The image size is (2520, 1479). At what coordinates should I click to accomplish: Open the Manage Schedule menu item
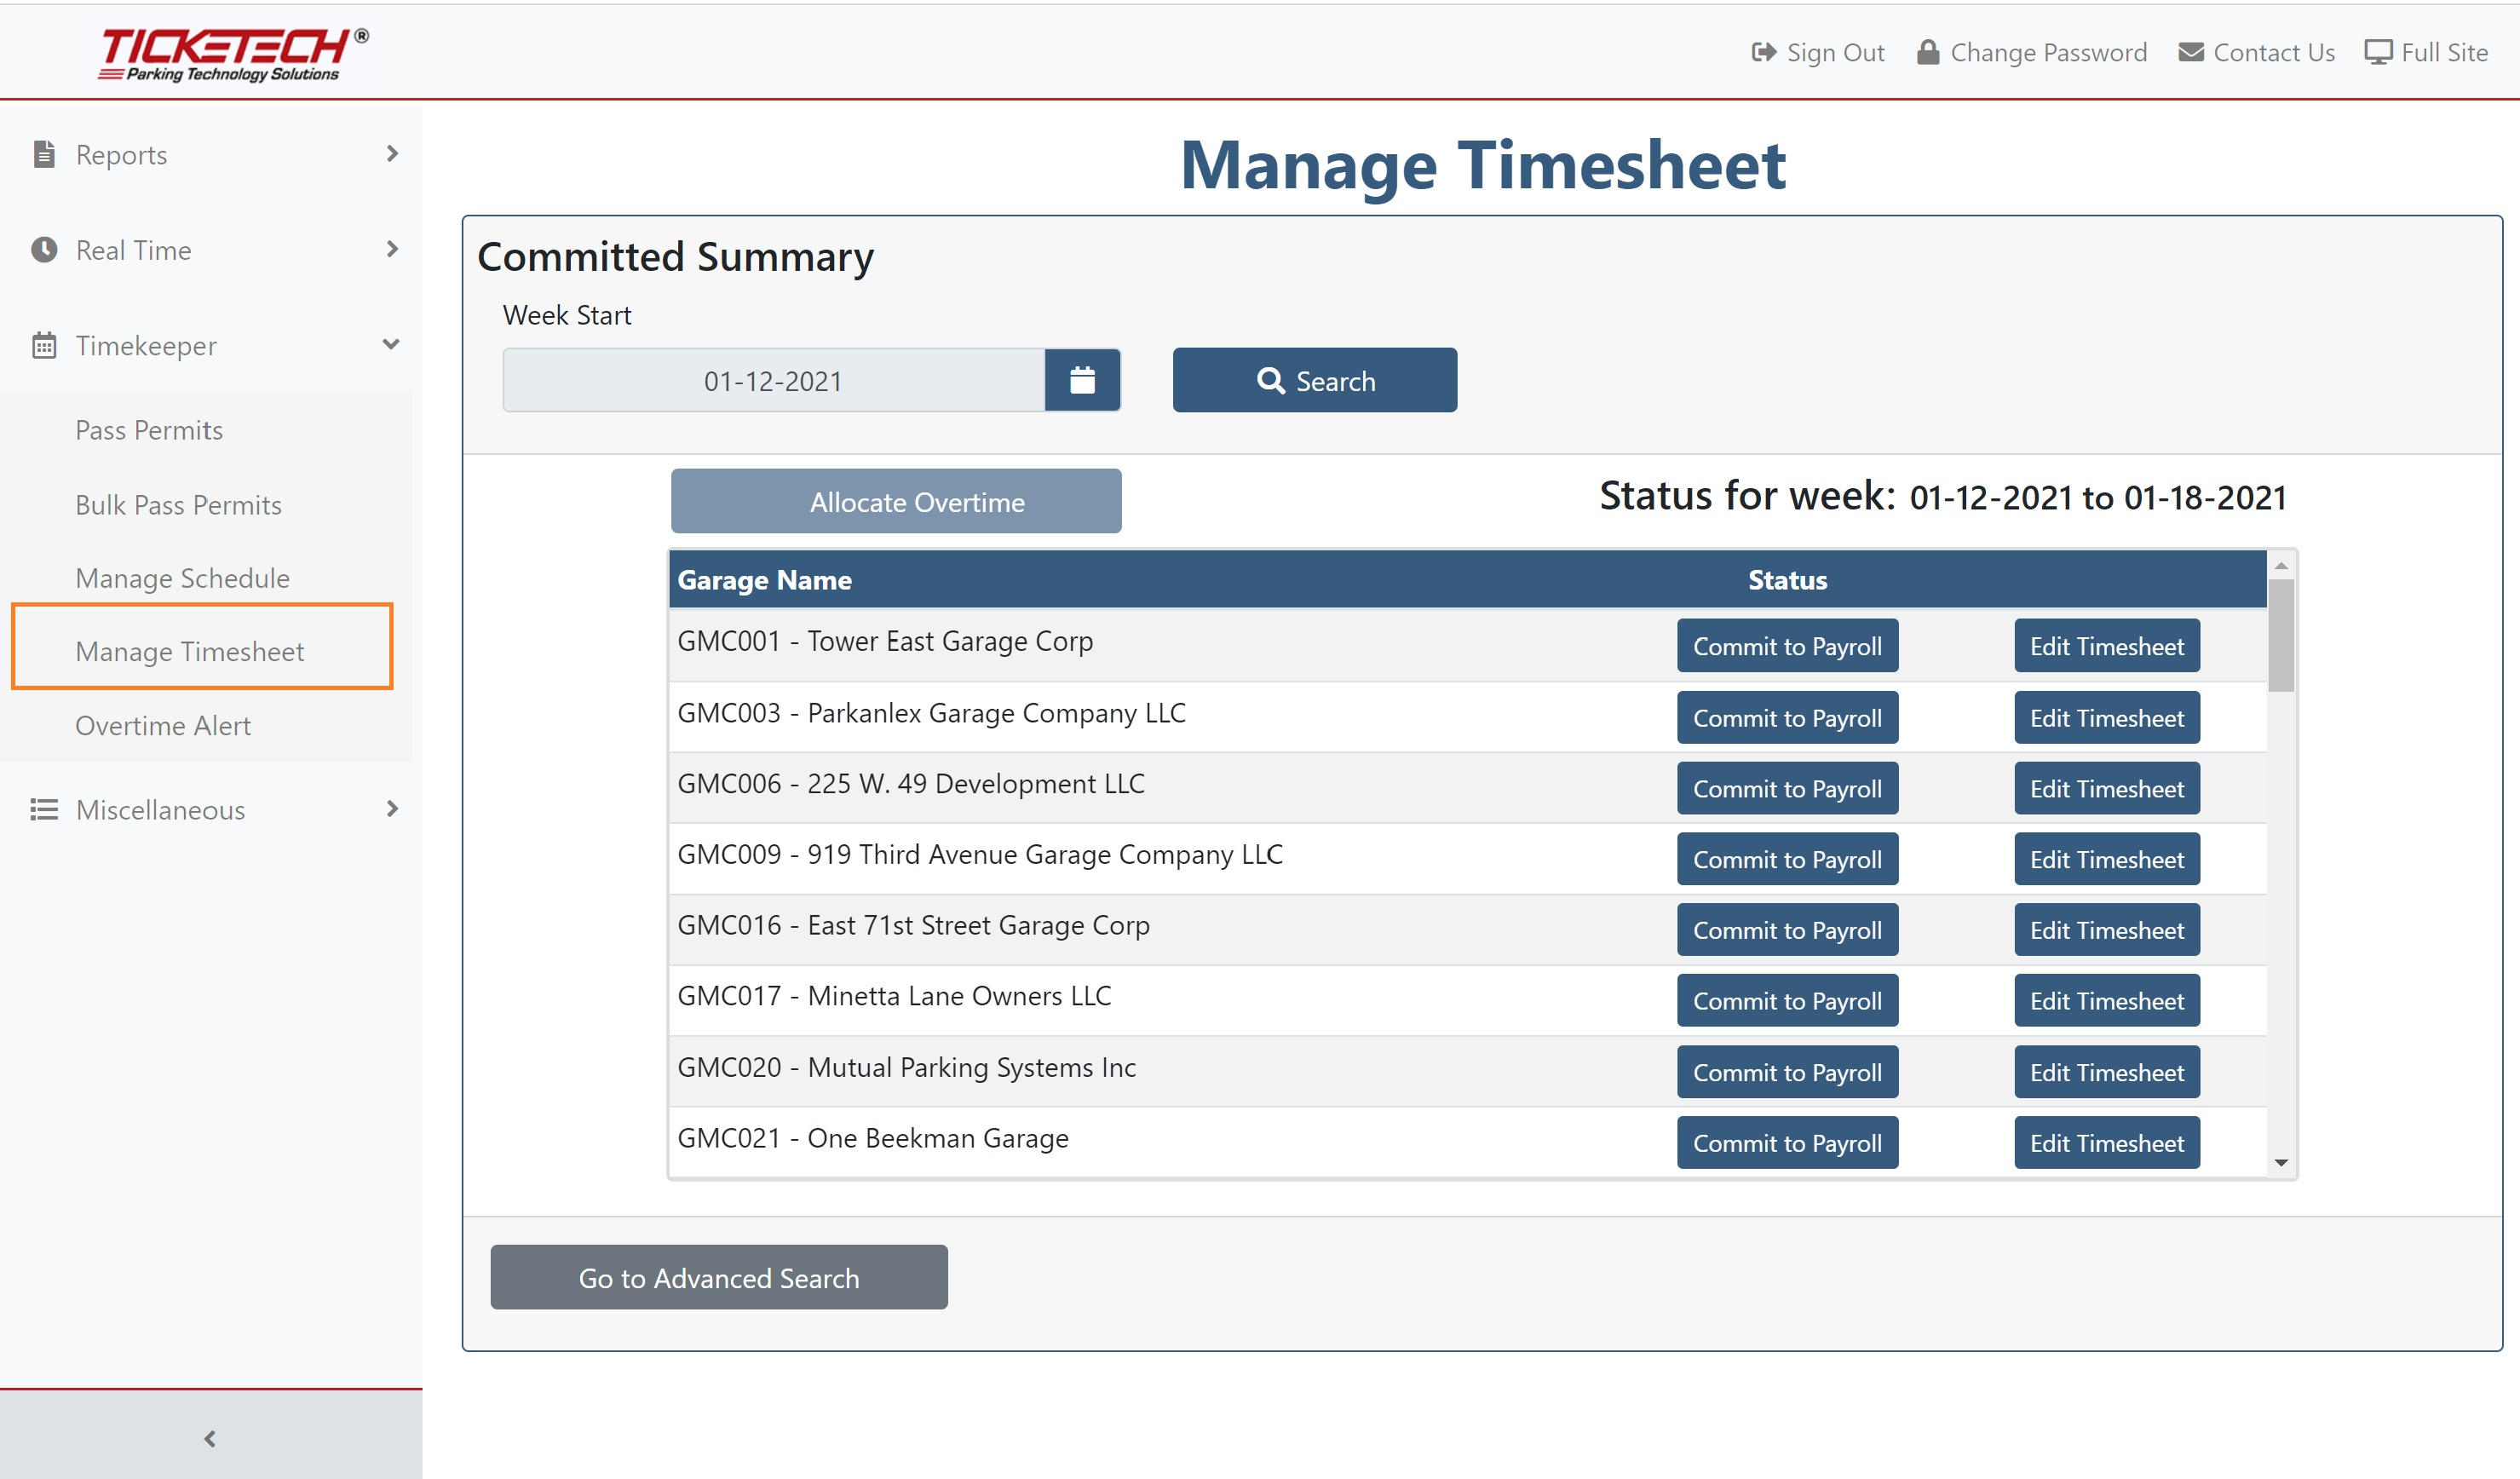click(x=182, y=578)
